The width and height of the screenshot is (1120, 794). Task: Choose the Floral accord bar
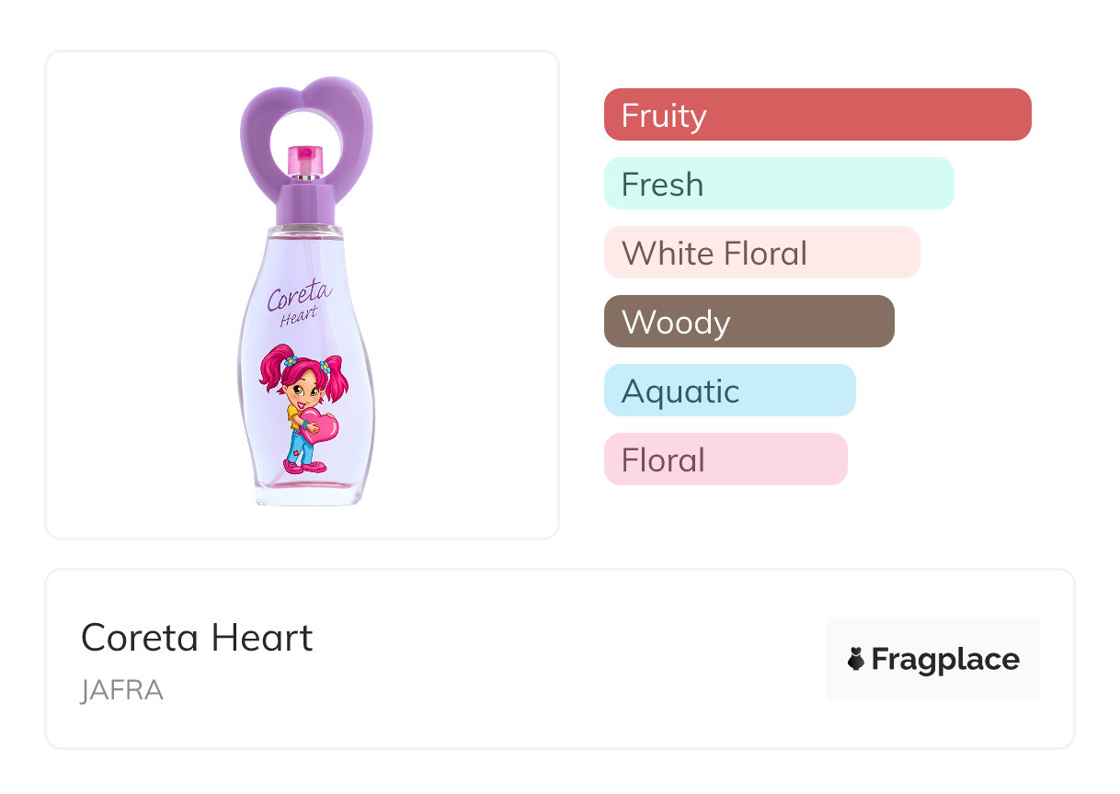click(725, 459)
